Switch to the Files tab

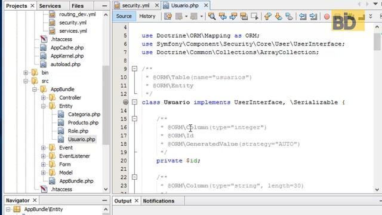[78, 5]
